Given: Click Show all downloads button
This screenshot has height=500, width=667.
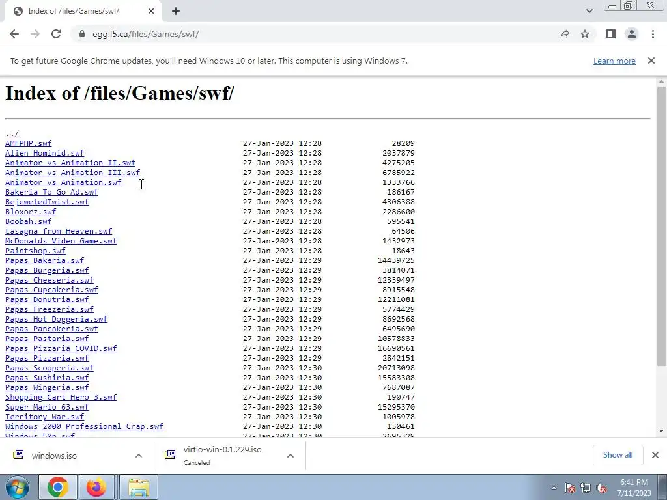Looking at the screenshot, I should pyautogui.click(x=617, y=455).
